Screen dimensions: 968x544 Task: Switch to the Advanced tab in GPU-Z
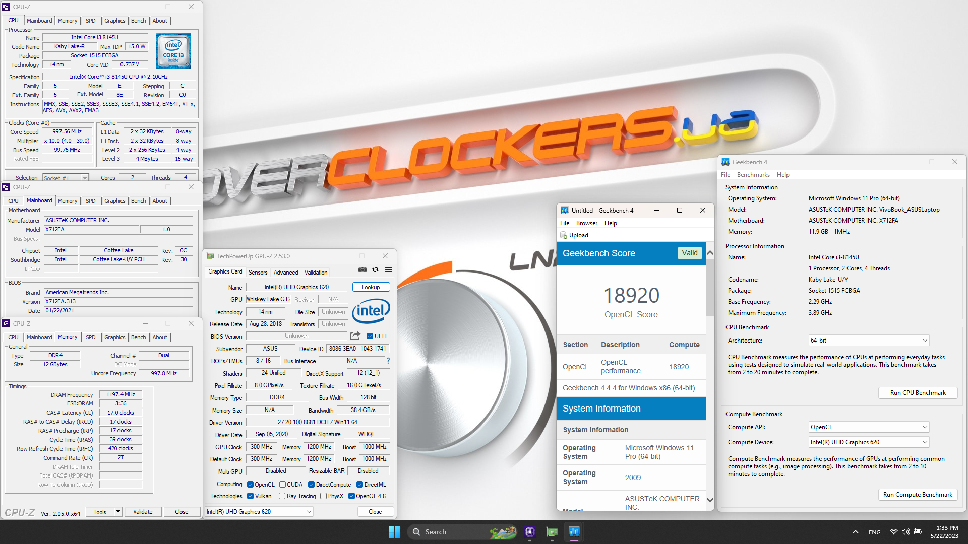(286, 273)
